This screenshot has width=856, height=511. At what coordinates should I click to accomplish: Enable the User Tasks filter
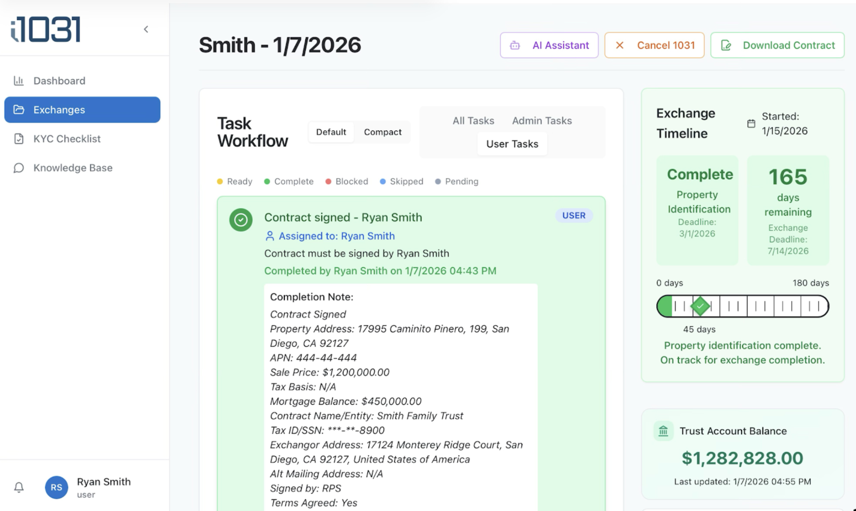click(512, 144)
